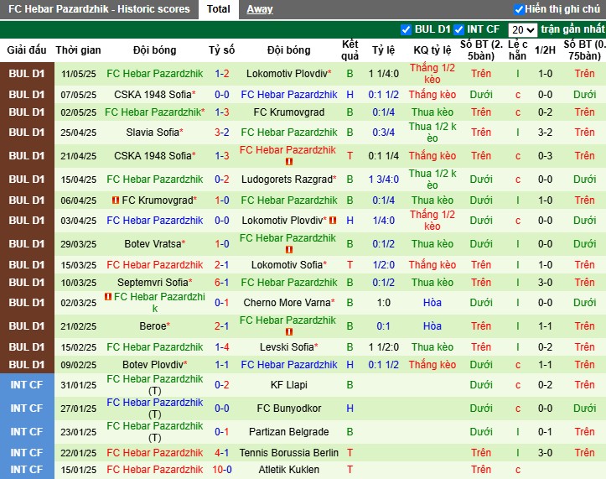606x479 pixels.
Task: Open score 1-2 of 11/05/25 match
Action: pos(222,74)
